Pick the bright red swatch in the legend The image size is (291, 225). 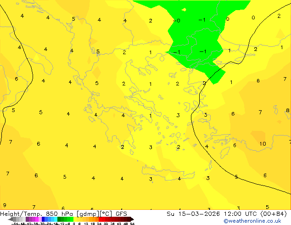[x=100, y=219]
